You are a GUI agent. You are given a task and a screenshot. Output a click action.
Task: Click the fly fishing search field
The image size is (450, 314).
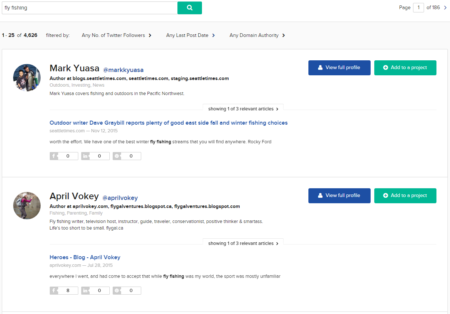(x=90, y=8)
